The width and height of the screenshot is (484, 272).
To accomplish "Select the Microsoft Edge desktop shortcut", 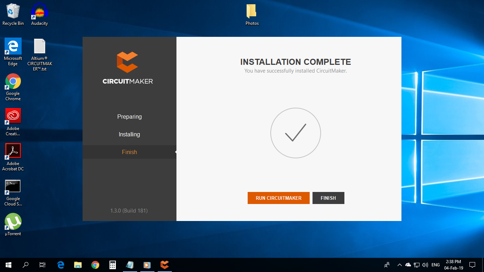I will pos(13,52).
